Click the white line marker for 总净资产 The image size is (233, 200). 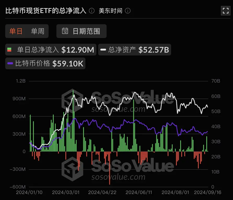[x=103, y=50]
